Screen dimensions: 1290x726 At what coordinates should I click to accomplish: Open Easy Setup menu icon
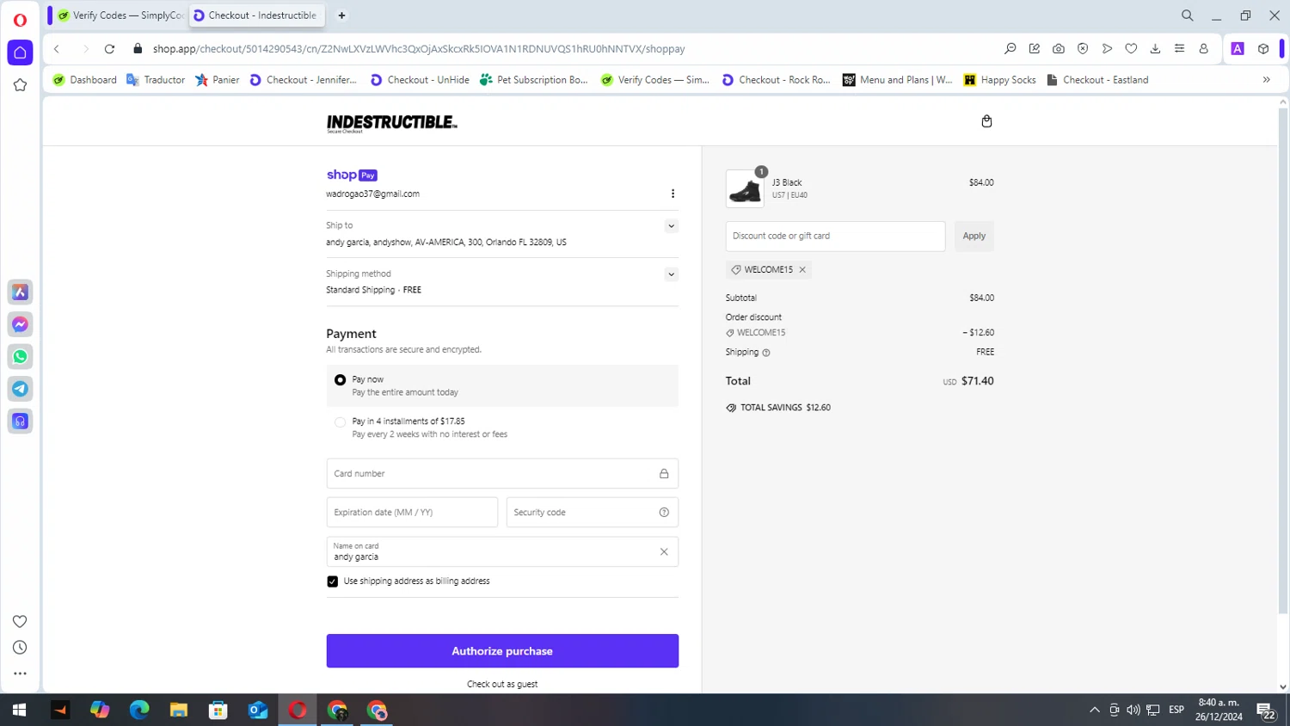click(1179, 49)
